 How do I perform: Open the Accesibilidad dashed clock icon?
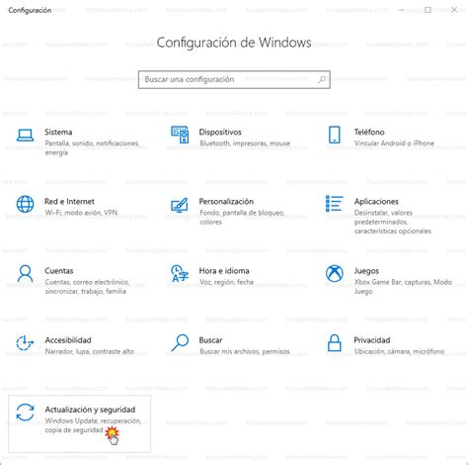tap(25, 343)
